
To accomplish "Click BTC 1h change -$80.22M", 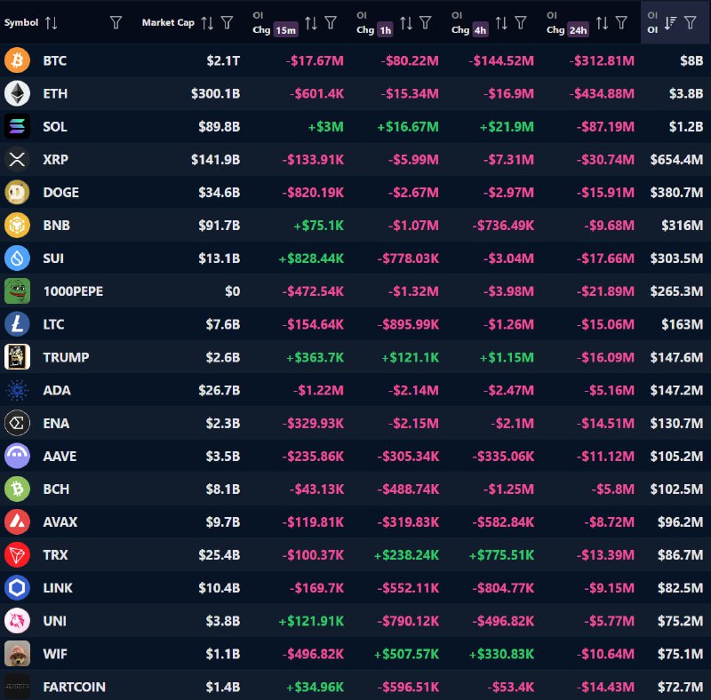I will [410, 60].
